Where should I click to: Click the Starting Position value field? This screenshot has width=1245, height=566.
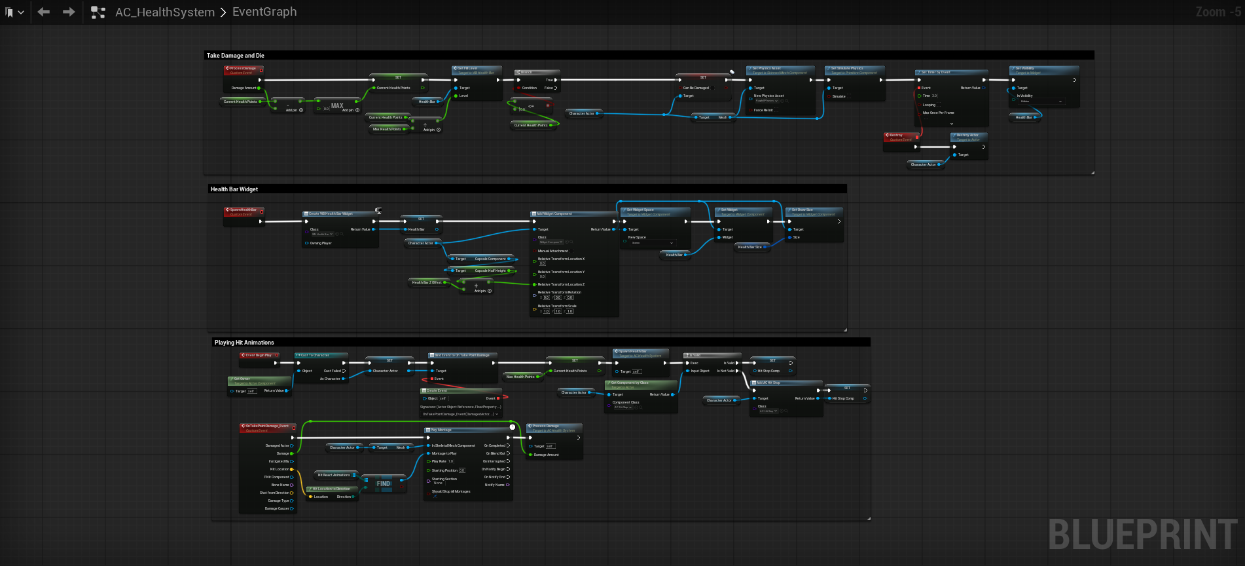click(462, 470)
